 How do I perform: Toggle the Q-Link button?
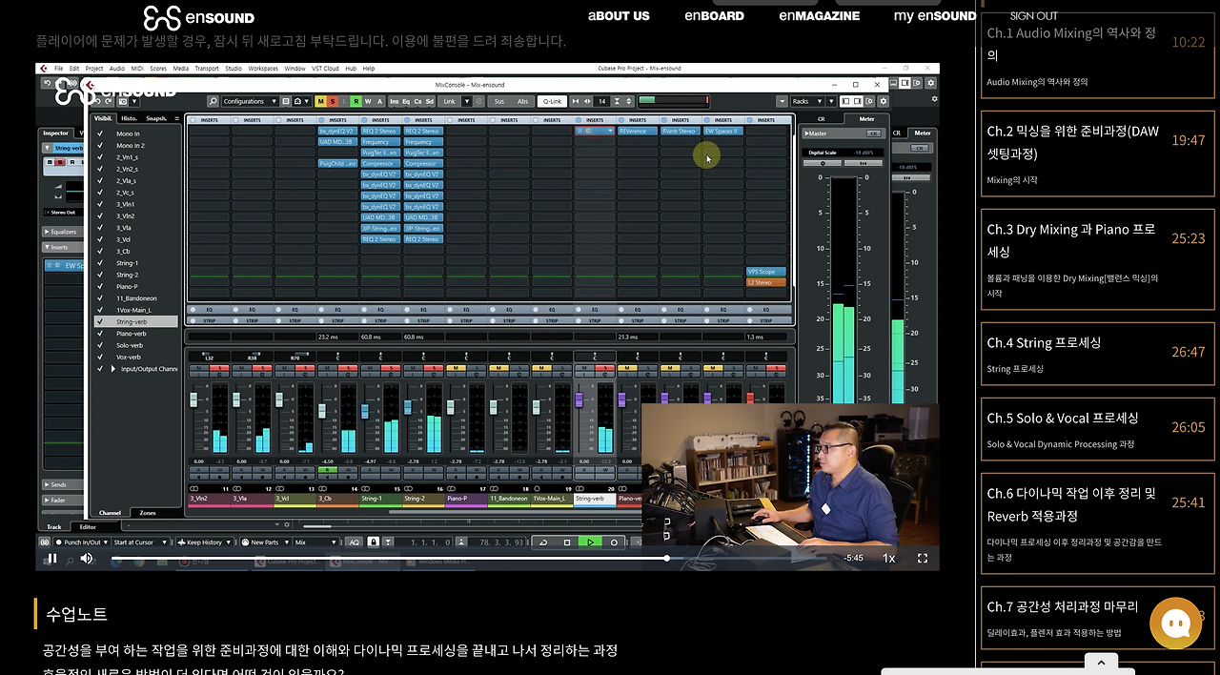[x=553, y=101]
